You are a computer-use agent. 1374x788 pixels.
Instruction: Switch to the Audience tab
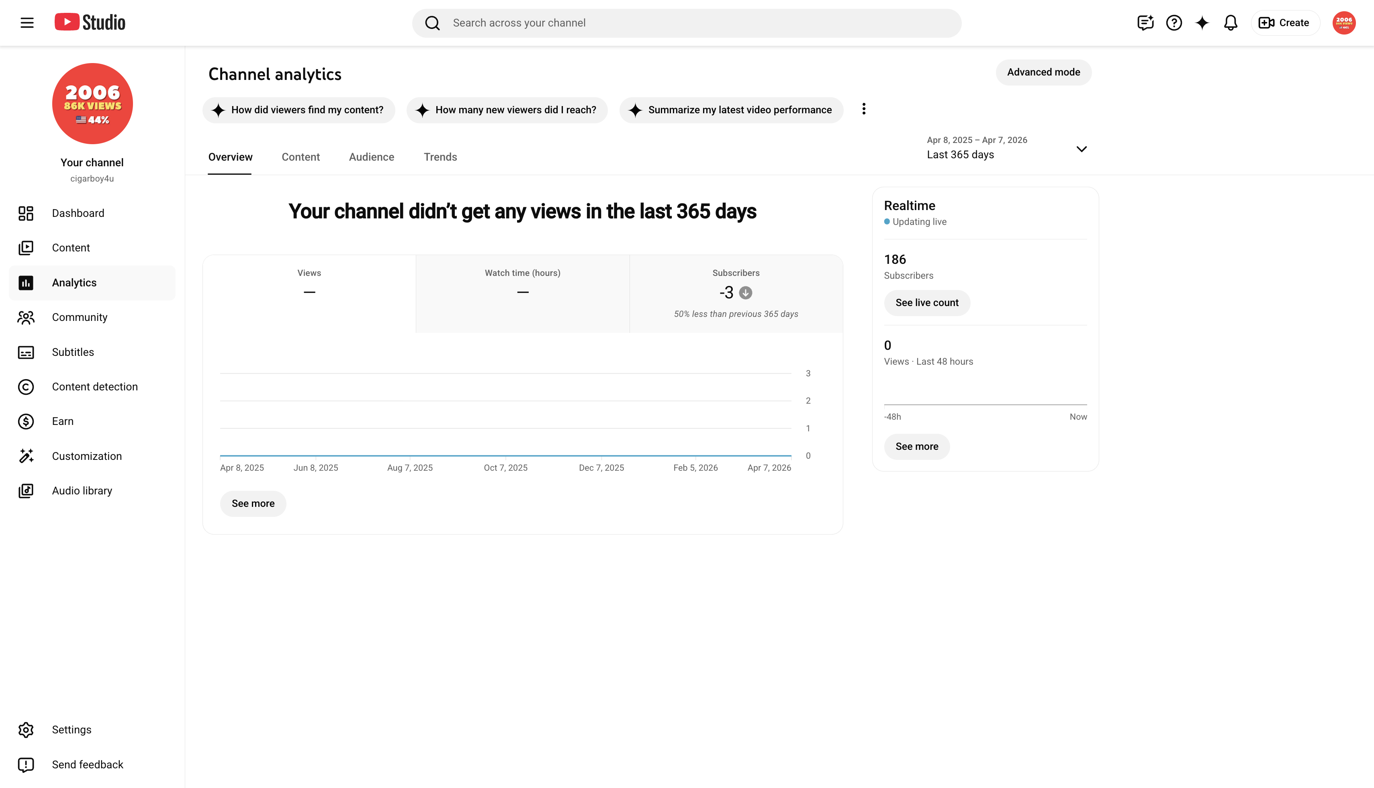(x=371, y=157)
